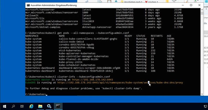Open File Explorer from the taskbar
Screen dimensions: 208x110
tap(40, 106)
